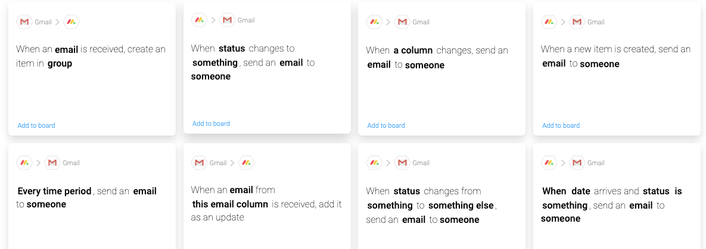Add email-received group recipe to board
The width and height of the screenshot is (706, 249).
(36, 125)
